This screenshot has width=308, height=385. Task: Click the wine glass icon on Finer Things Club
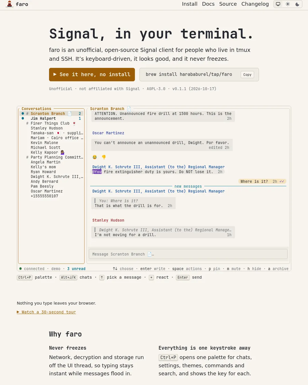(74, 123)
